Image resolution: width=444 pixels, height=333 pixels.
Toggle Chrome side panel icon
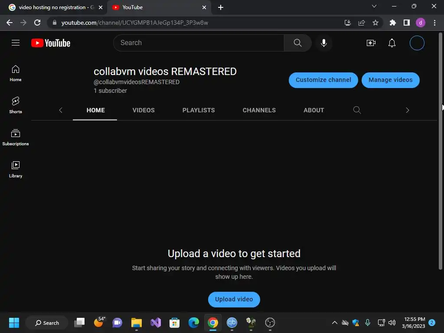[x=407, y=23]
